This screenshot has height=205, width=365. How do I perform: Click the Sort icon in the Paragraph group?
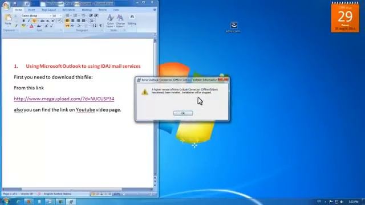95,26
